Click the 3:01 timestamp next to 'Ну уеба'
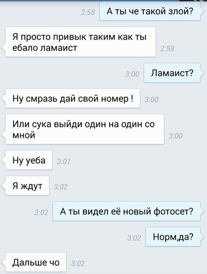Screen dimensions: 207x274 64,161
